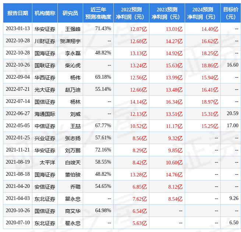Click the 报告日期 column header
241x232 pixels.
coord(18,13)
